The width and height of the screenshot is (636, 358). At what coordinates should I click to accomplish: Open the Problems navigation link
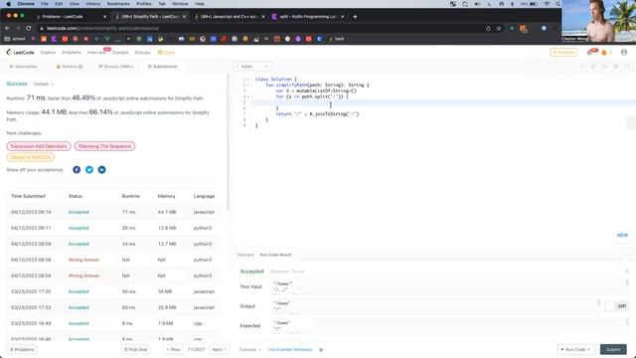(72, 53)
